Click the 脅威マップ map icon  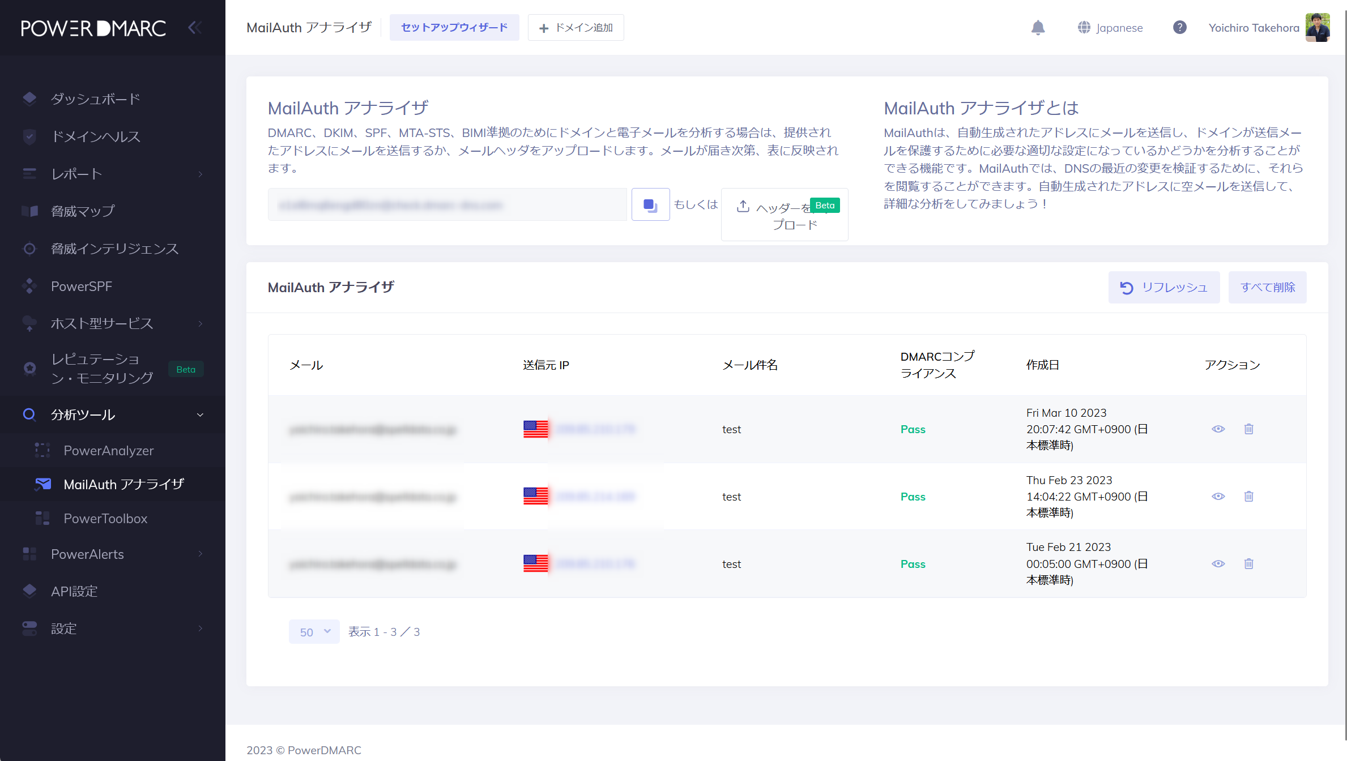pos(29,211)
